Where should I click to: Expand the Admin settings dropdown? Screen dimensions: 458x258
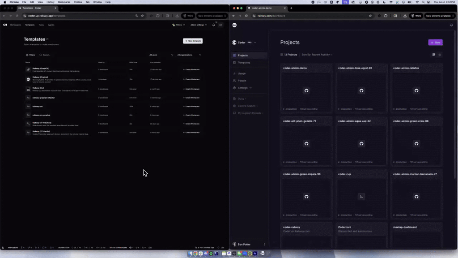(x=199, y=25)
